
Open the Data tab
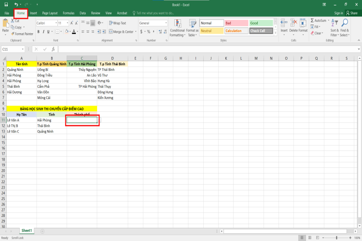83,13
